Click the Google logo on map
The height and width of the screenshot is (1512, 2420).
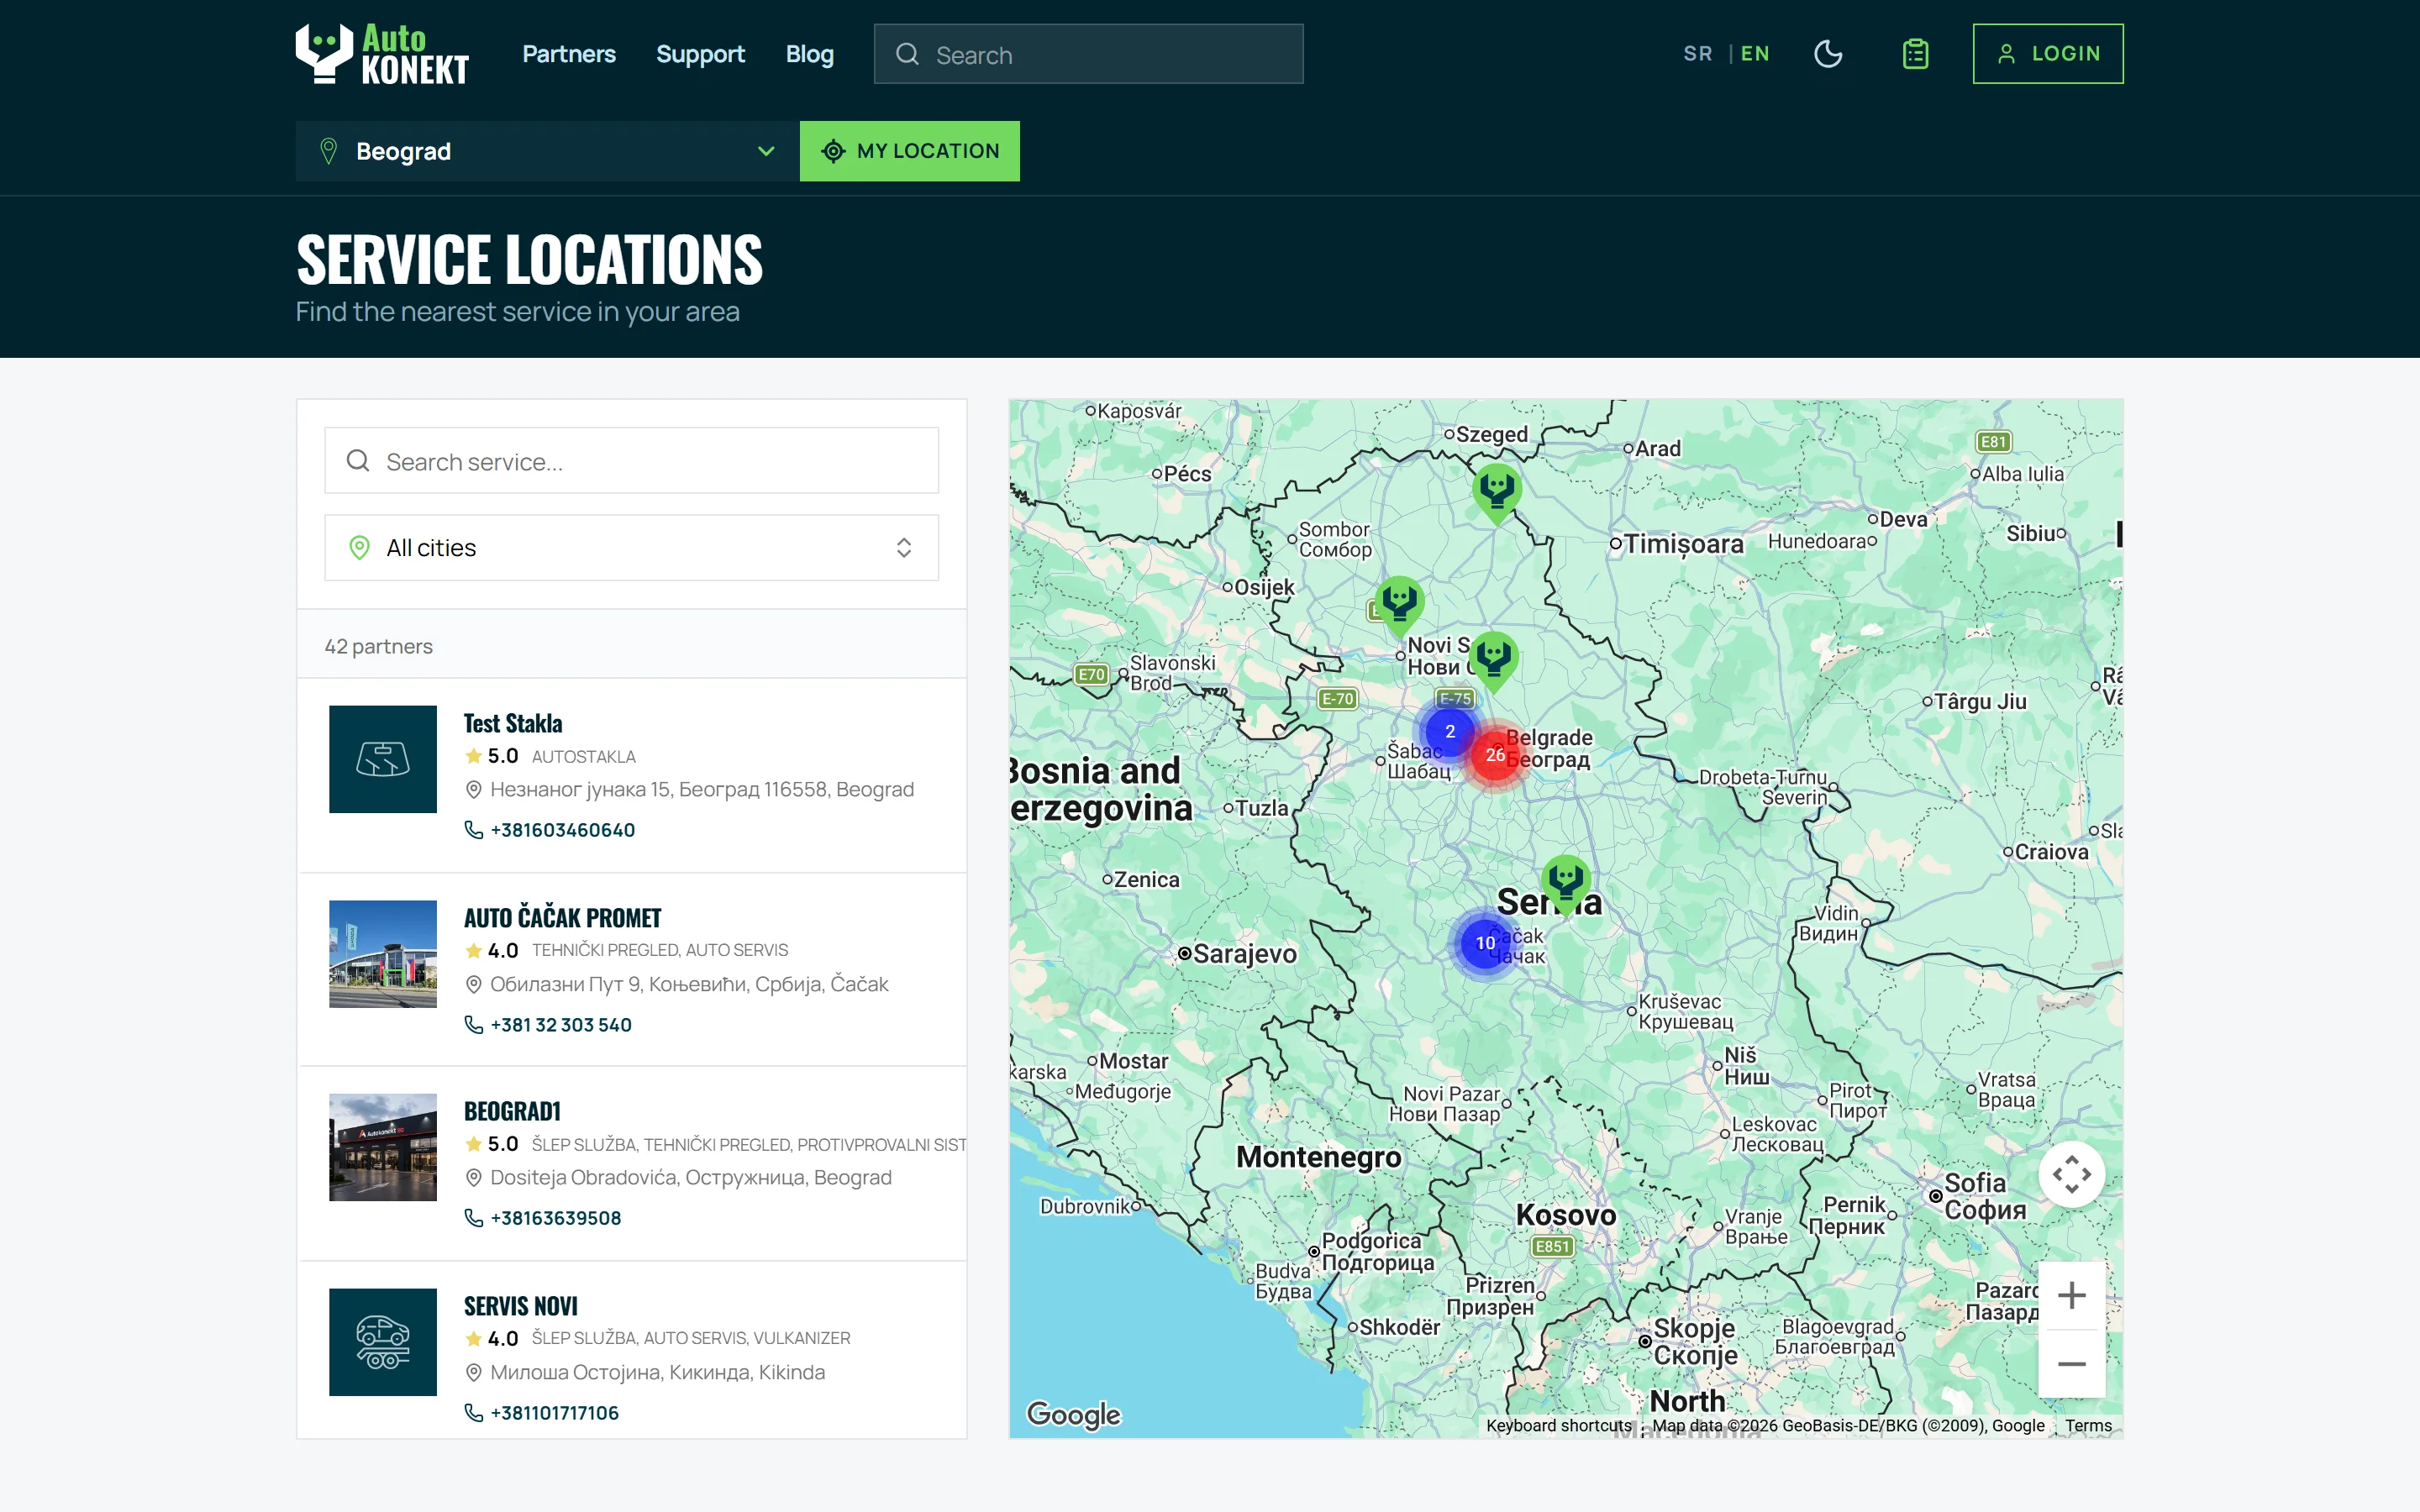[x=1074, y=1414]
